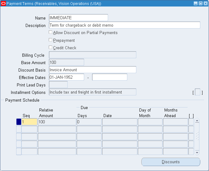The width and height of the screenshot is (209, 171).
Task: Click the payment schedule scrollbar thumb
Action: click(x=197, y=136)
